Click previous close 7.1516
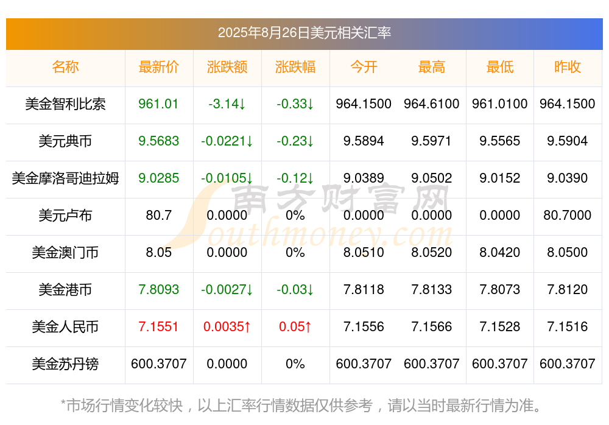The image size is (609, 425). pos(568,327)
